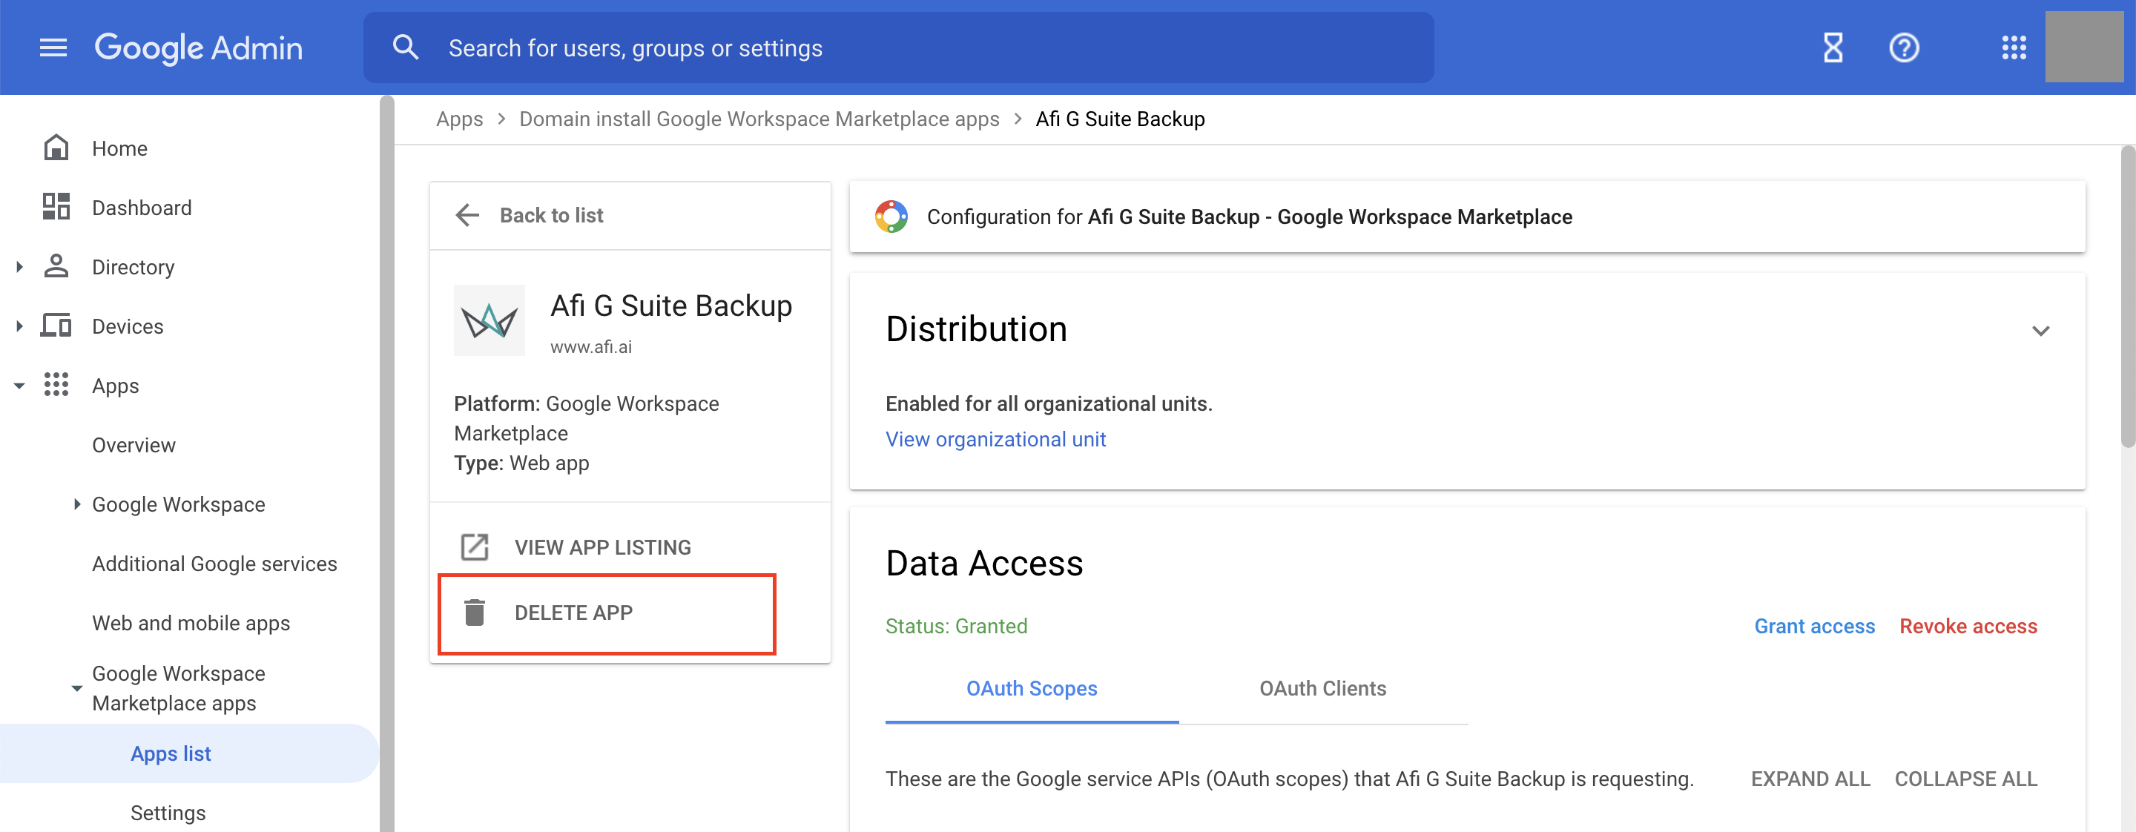Click the Afi G Suite Backup breadcrumb

click(1119, 119)
